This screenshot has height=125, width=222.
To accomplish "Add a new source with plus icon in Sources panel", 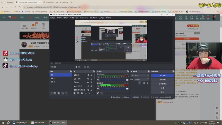I will pyautogui.click(x=75, y=93).
